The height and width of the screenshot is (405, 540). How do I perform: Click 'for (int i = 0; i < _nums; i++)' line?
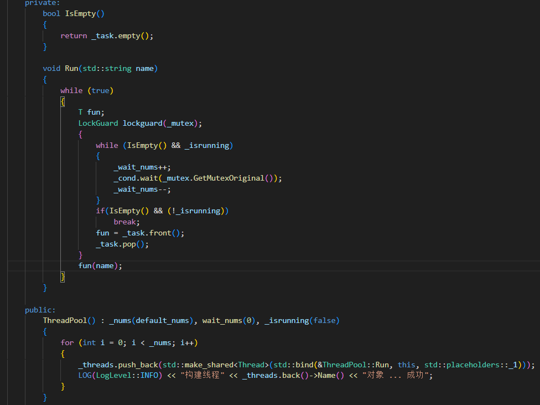pyautogui.click(x=129, y=343)
